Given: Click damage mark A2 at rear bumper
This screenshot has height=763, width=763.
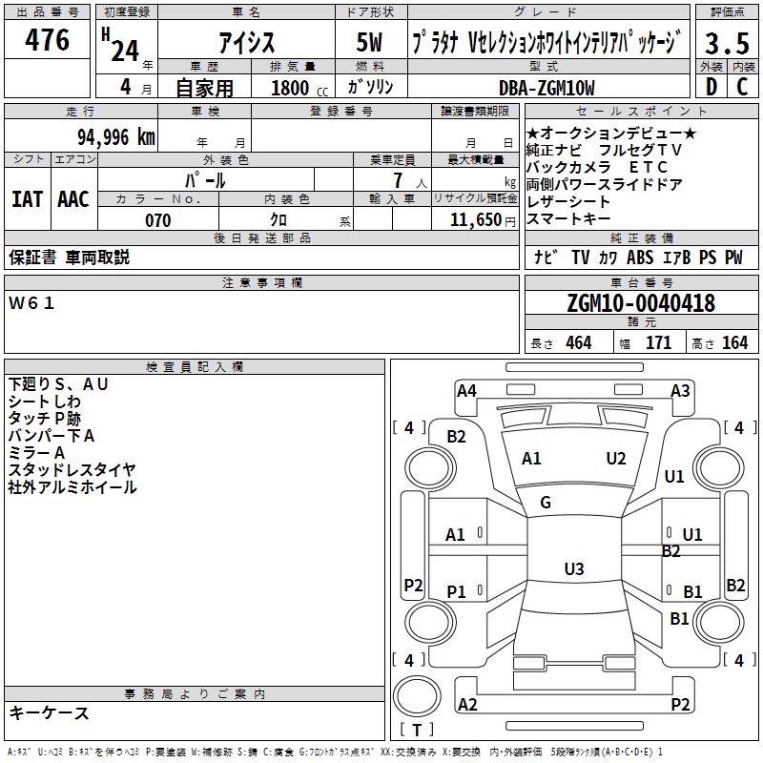Looking at the screenshot, I should (x=467, y=705).
